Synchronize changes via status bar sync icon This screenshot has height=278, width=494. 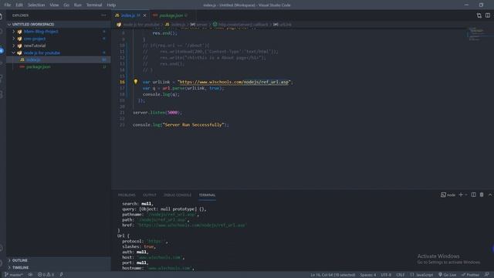[x=30, y=275]
